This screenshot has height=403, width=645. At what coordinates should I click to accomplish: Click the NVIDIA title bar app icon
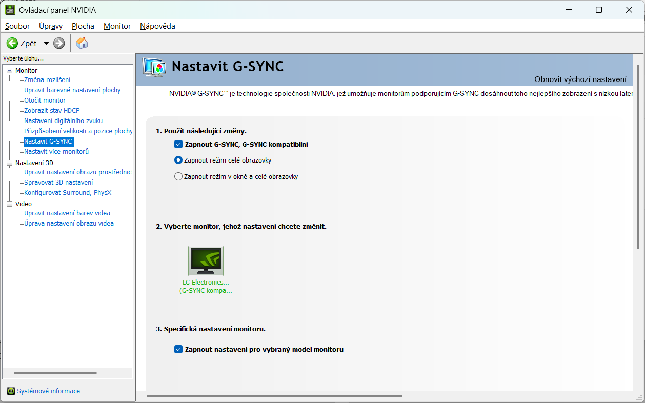(10, 10)
